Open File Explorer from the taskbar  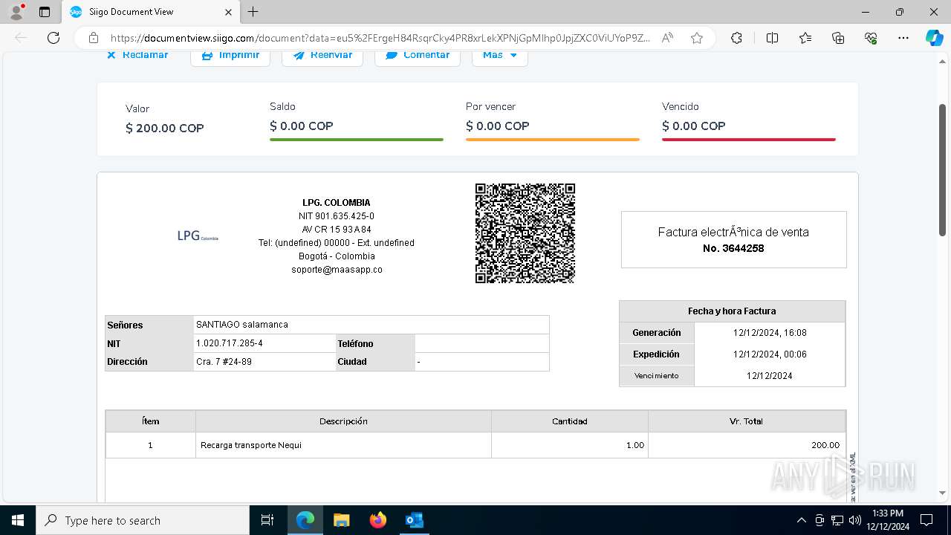click(x=341, y=520)
